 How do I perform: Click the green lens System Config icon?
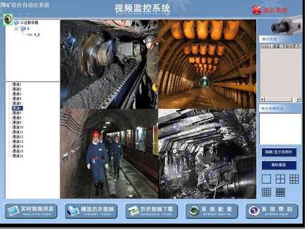193,211
